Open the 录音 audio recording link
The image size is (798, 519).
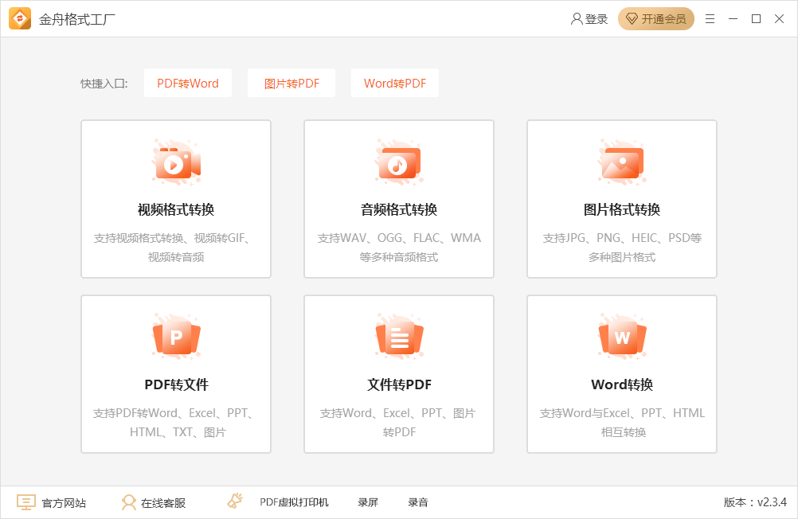point(418,502)
